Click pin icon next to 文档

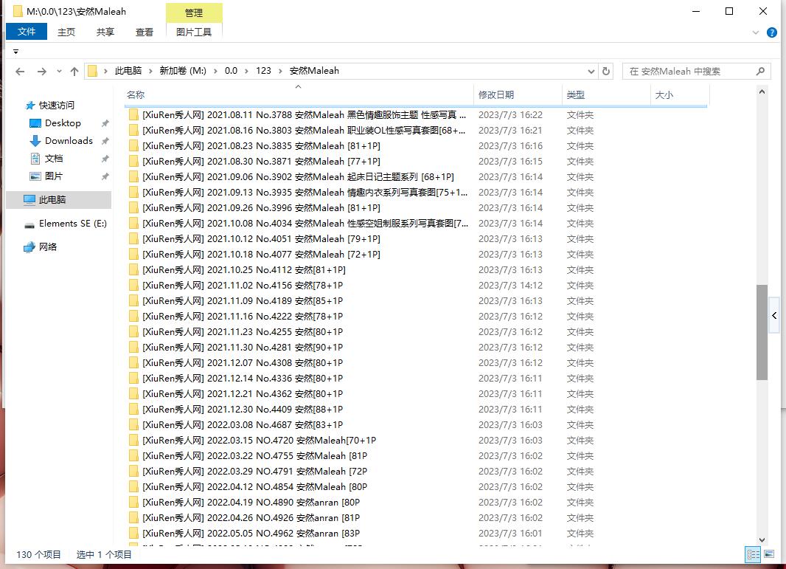tap(105, 159)
